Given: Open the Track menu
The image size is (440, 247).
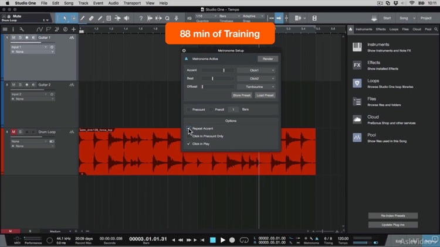Looking at the screenshot, I should 83,3.
